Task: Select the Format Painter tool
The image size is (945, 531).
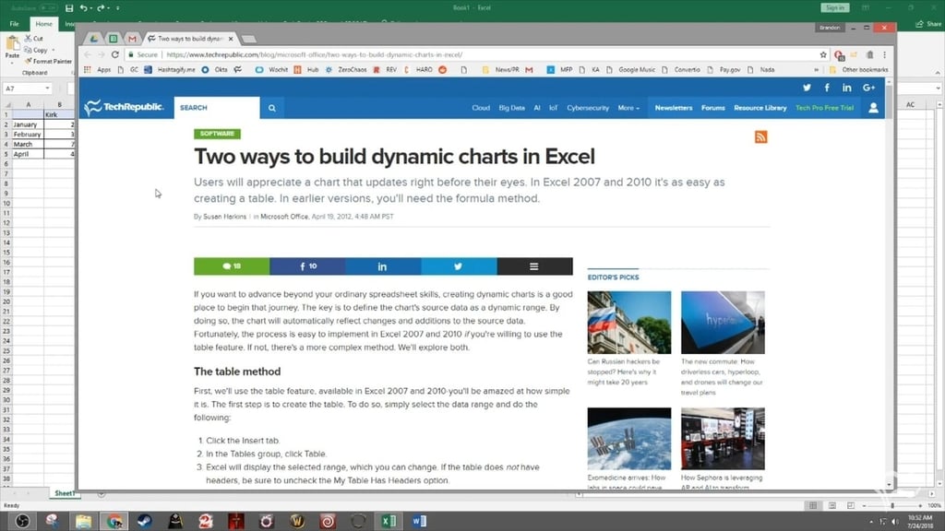Action: pos(48,62)
